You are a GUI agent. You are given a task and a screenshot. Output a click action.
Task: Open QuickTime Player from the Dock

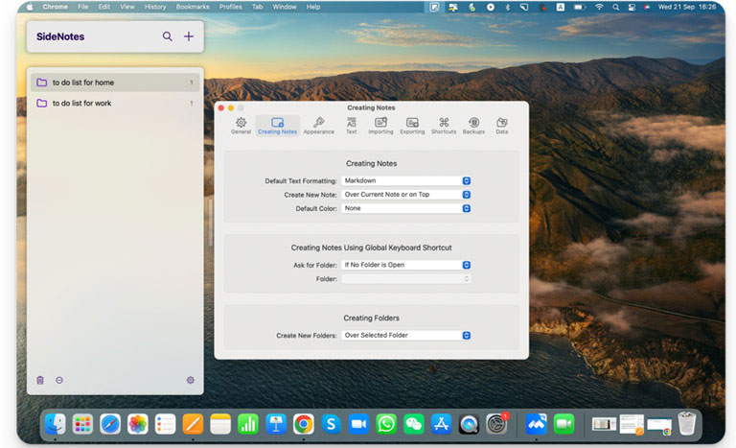[469, 424]
